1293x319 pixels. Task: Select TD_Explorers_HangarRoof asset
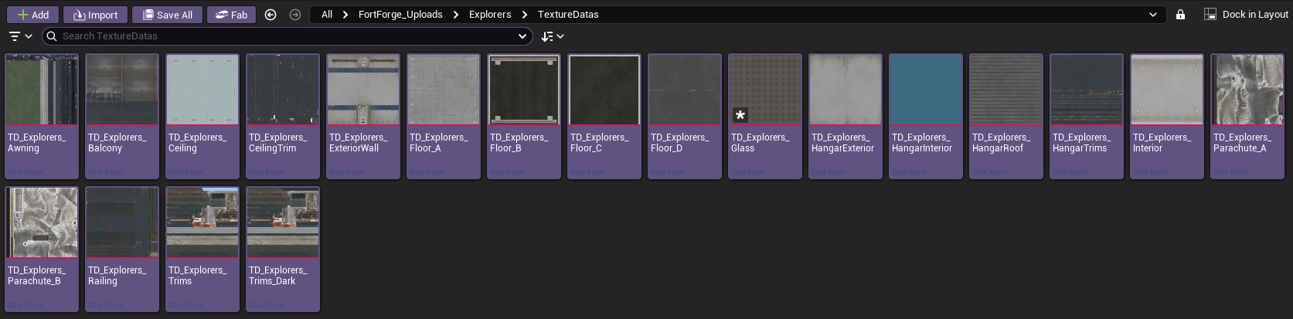pyautogui.click(x=1006, y=116)
